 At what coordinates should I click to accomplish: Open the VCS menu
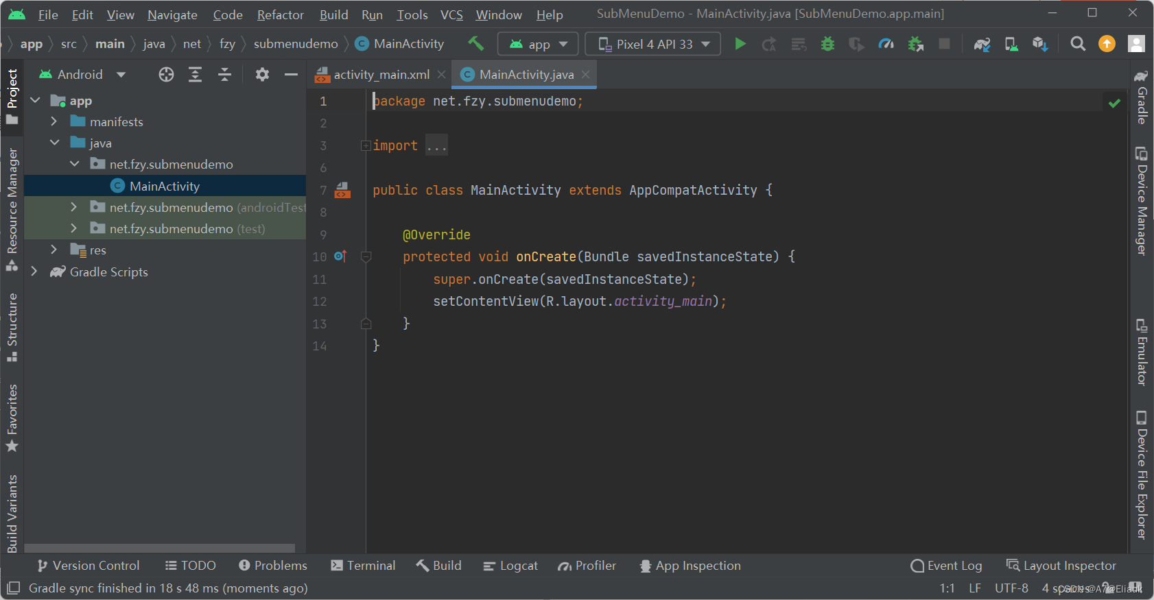tap(451, 14)
